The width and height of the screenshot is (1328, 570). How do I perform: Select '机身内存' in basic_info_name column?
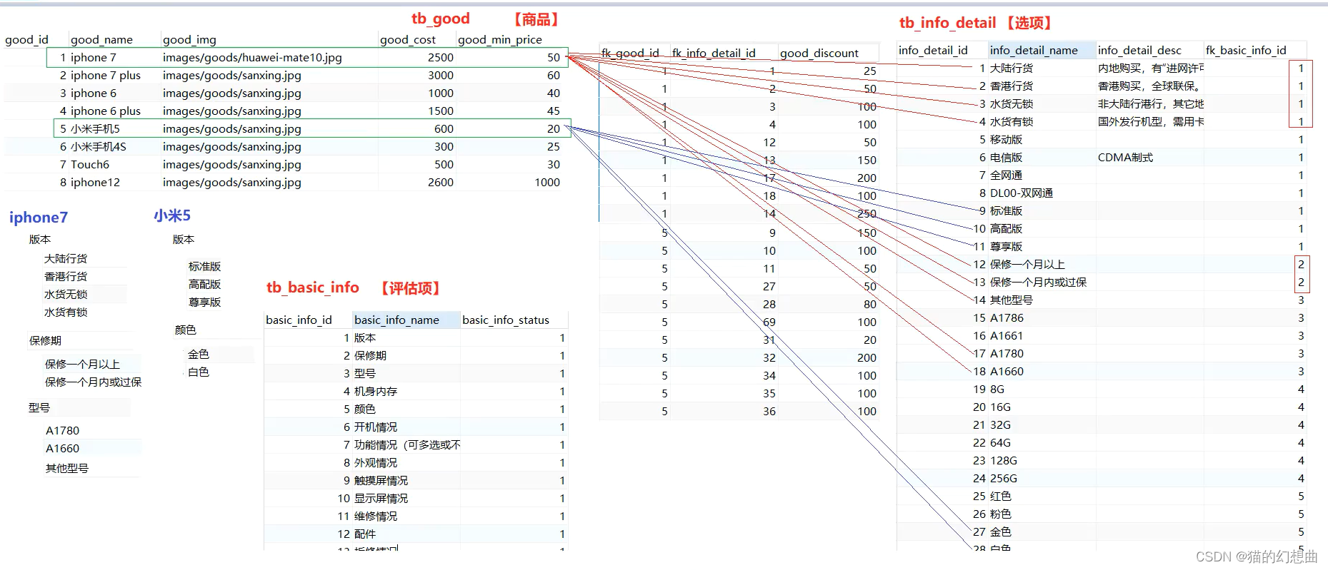(x=376, y=392)
